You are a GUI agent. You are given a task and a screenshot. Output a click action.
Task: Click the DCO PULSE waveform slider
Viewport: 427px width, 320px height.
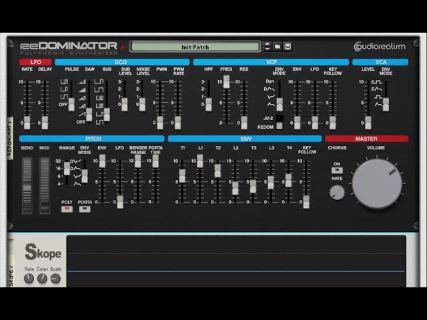pos(71,105)
